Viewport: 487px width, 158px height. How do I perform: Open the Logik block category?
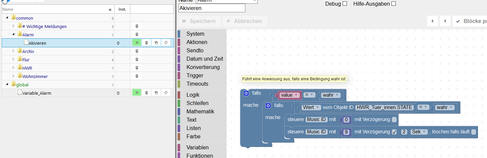tap(194, 95)
